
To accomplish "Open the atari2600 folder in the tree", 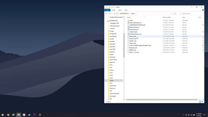I will [x=112, y=44].
